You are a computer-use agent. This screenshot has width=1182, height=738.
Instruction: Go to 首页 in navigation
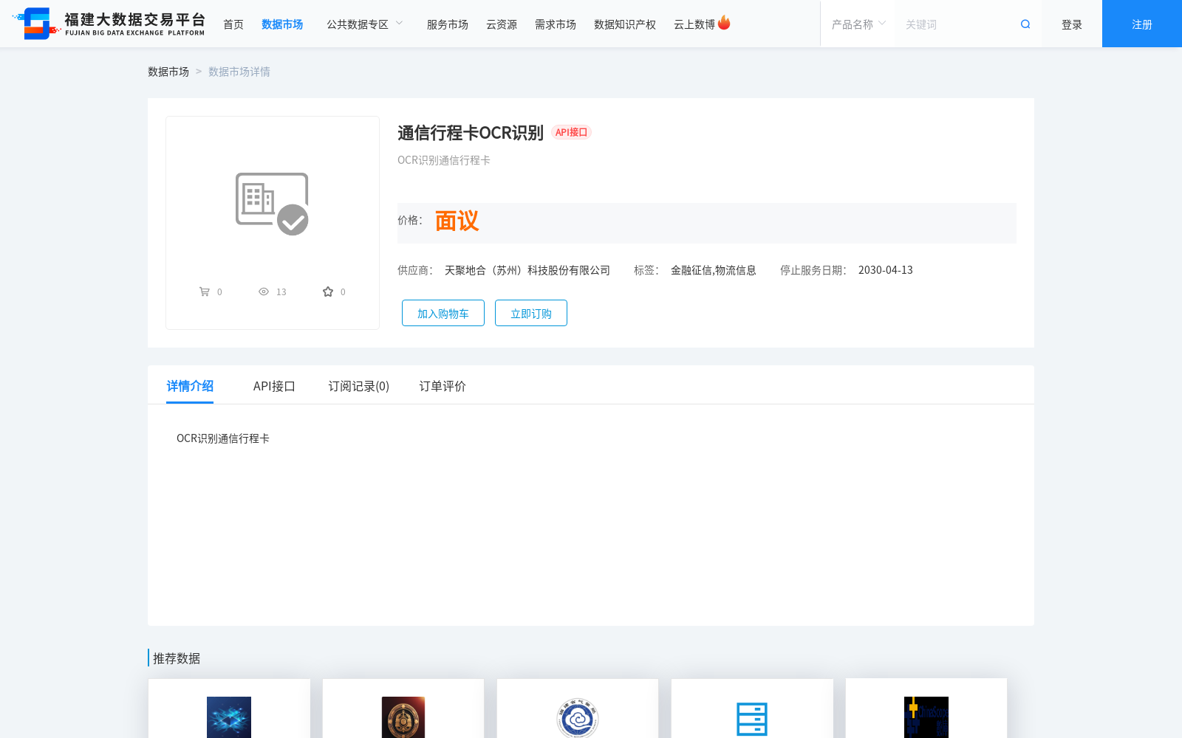(233, 24)
